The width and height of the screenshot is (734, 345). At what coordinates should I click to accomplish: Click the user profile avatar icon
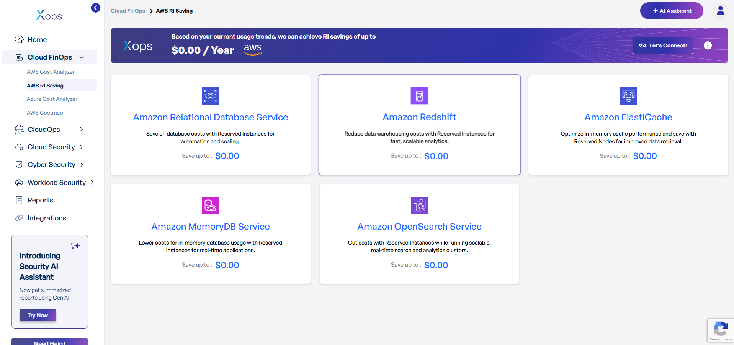(720, 11)
